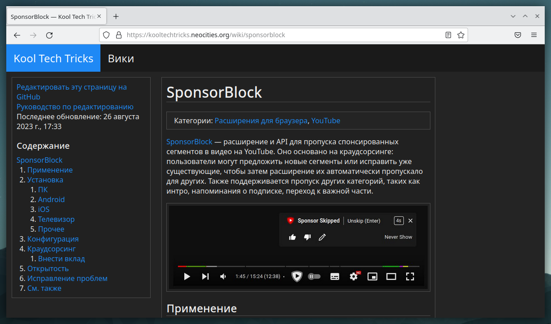Click the video player screenshot image

click(298, 247)
